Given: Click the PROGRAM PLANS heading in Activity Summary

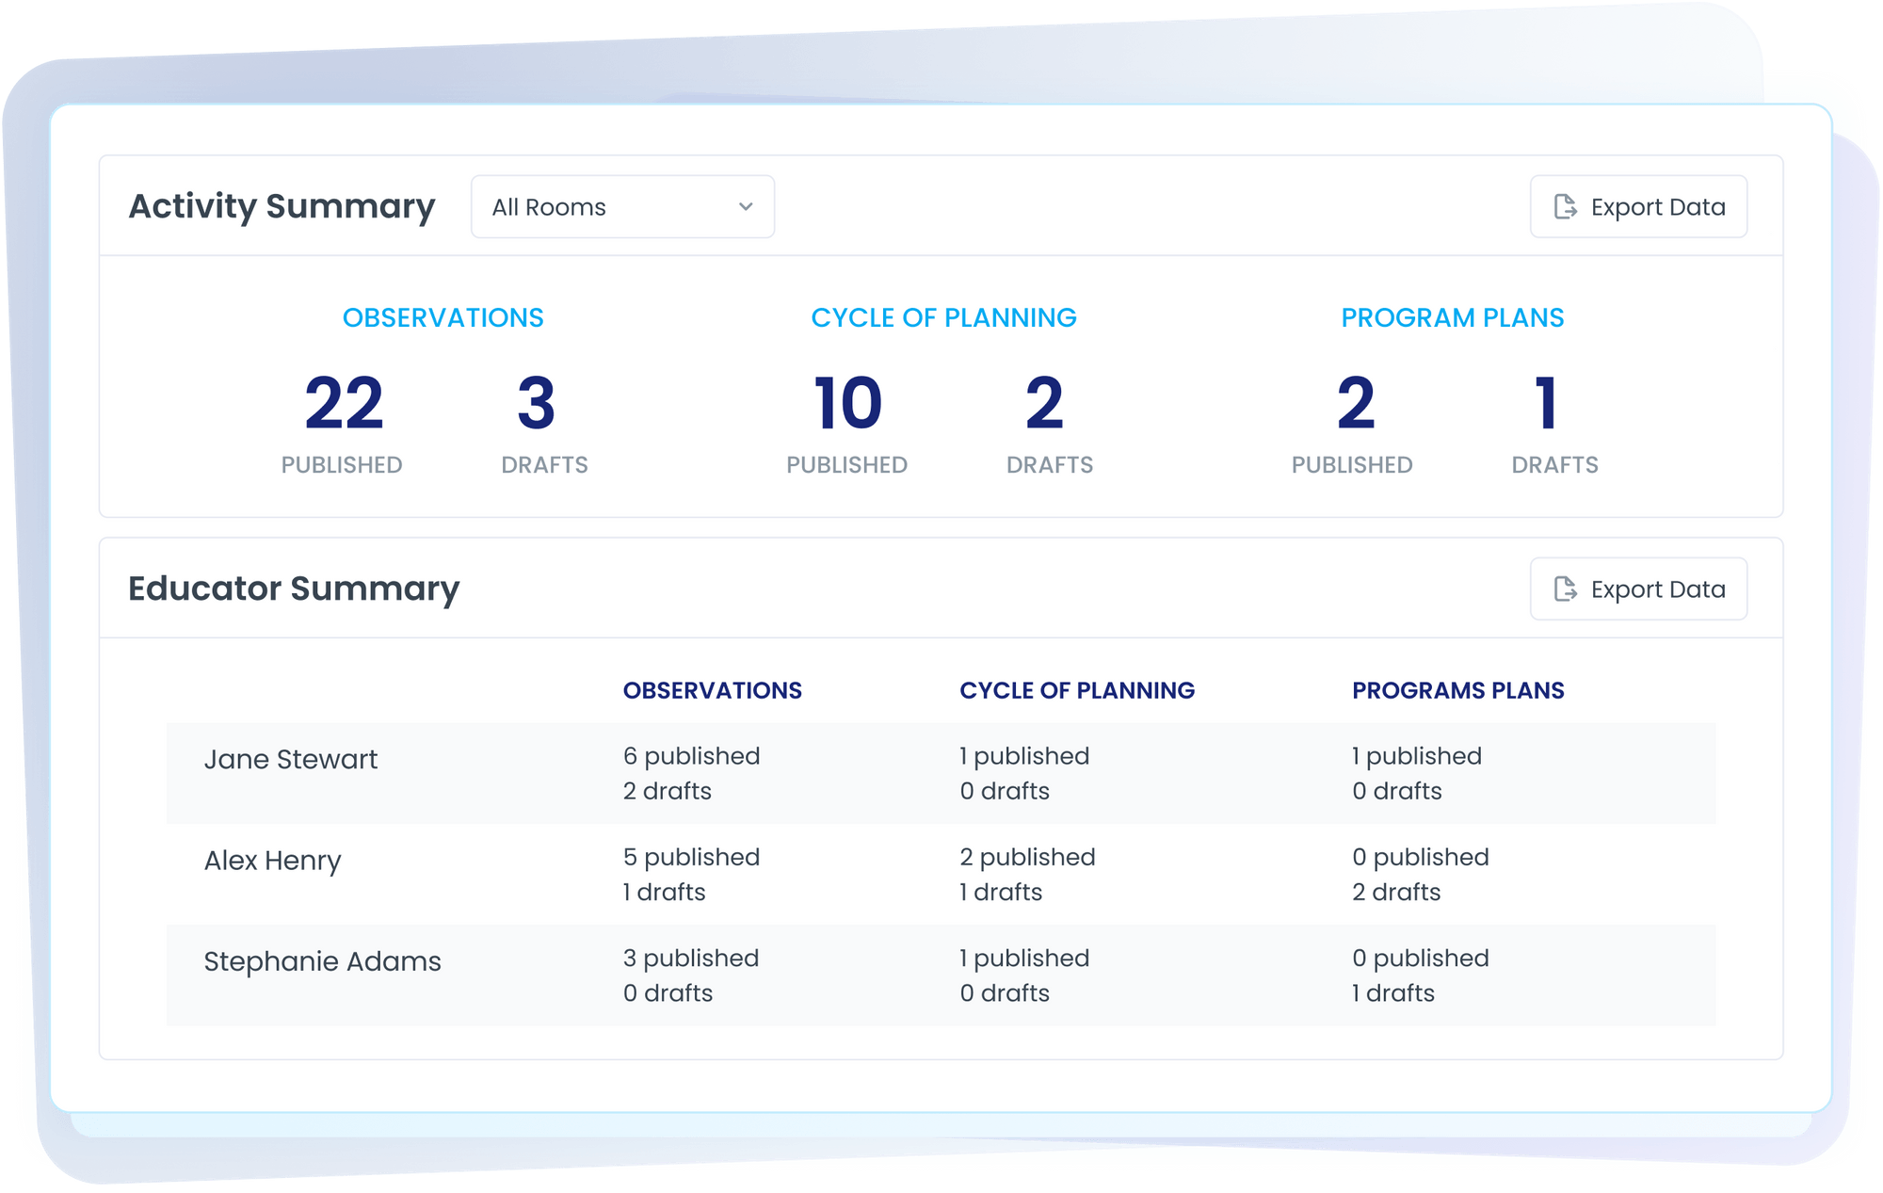Looking at the screenshot, I should (1452, 318).
